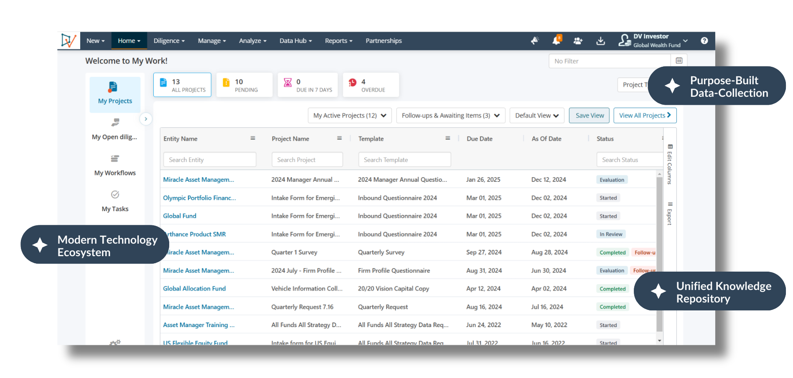This screenshot has height=378, width=793.
Task: Open My Workflows in the sidebar
Action: [x=115, y=166]
